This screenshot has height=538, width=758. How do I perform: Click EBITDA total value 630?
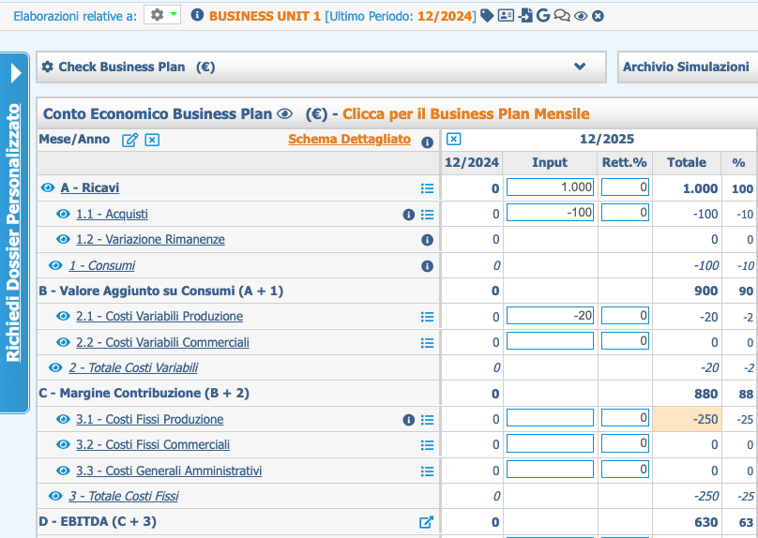point(705,522)
